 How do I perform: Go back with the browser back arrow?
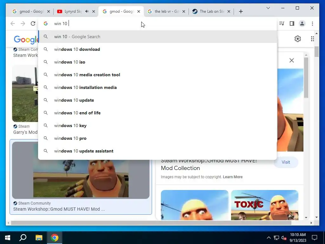click(13, 24)
